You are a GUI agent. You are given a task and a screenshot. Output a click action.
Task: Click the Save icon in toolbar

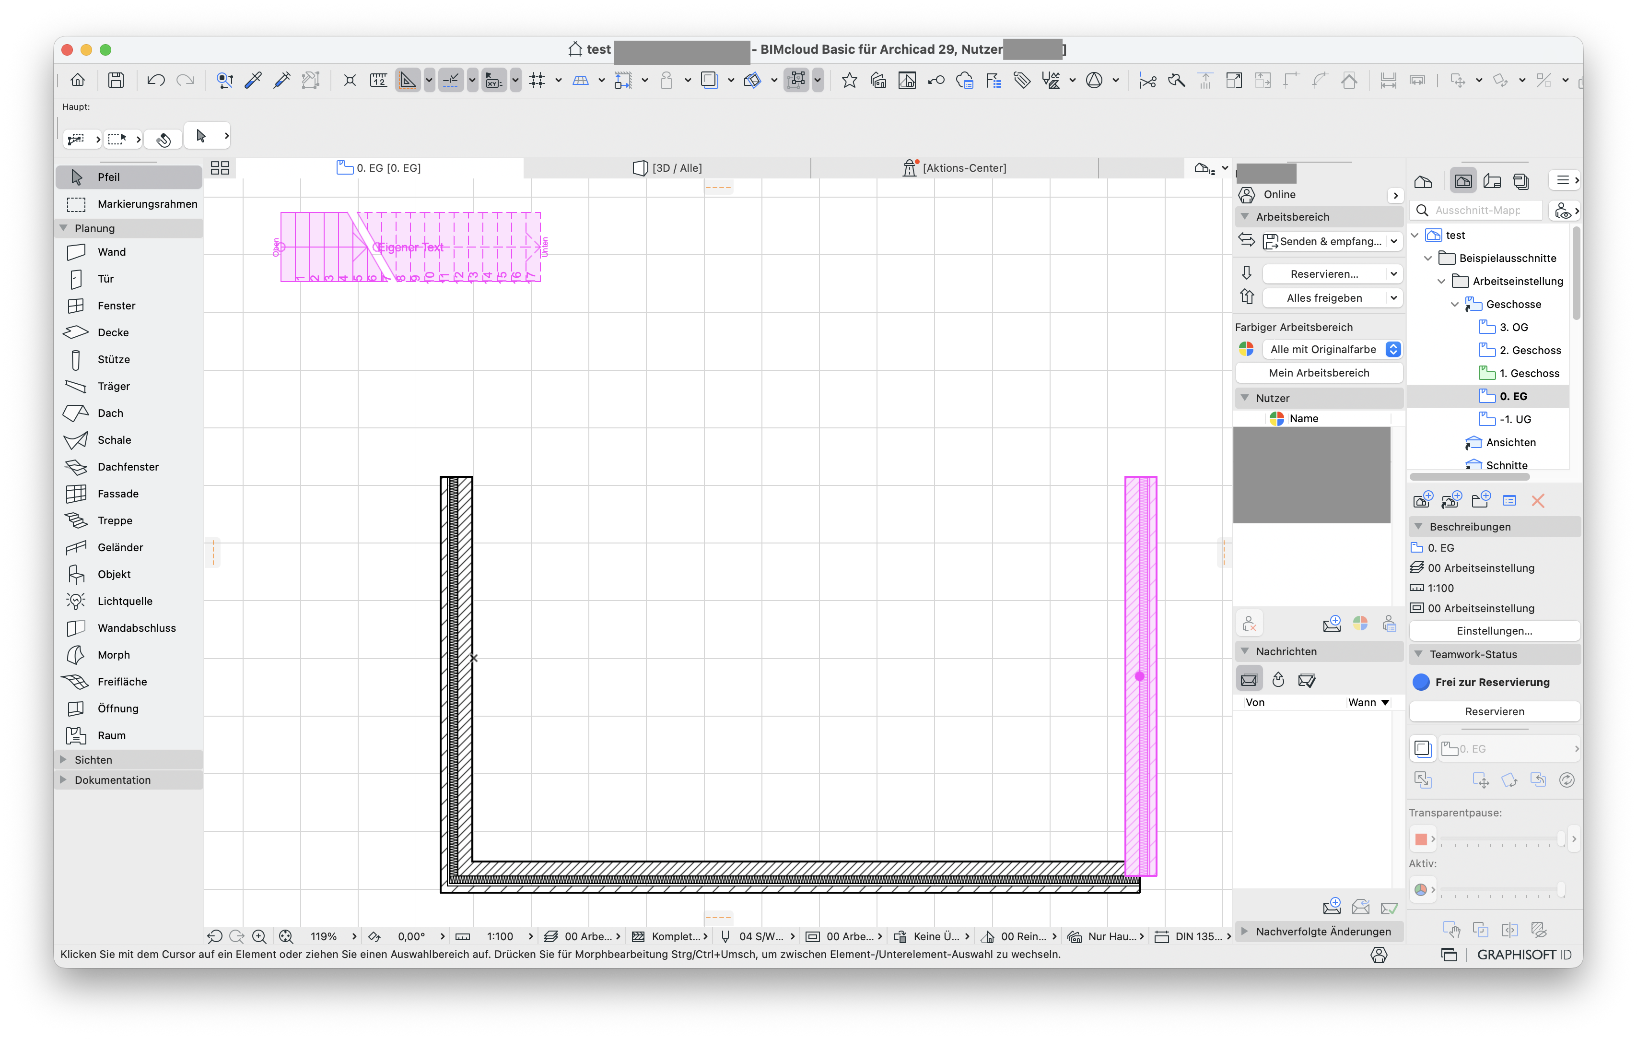point(116,80)
